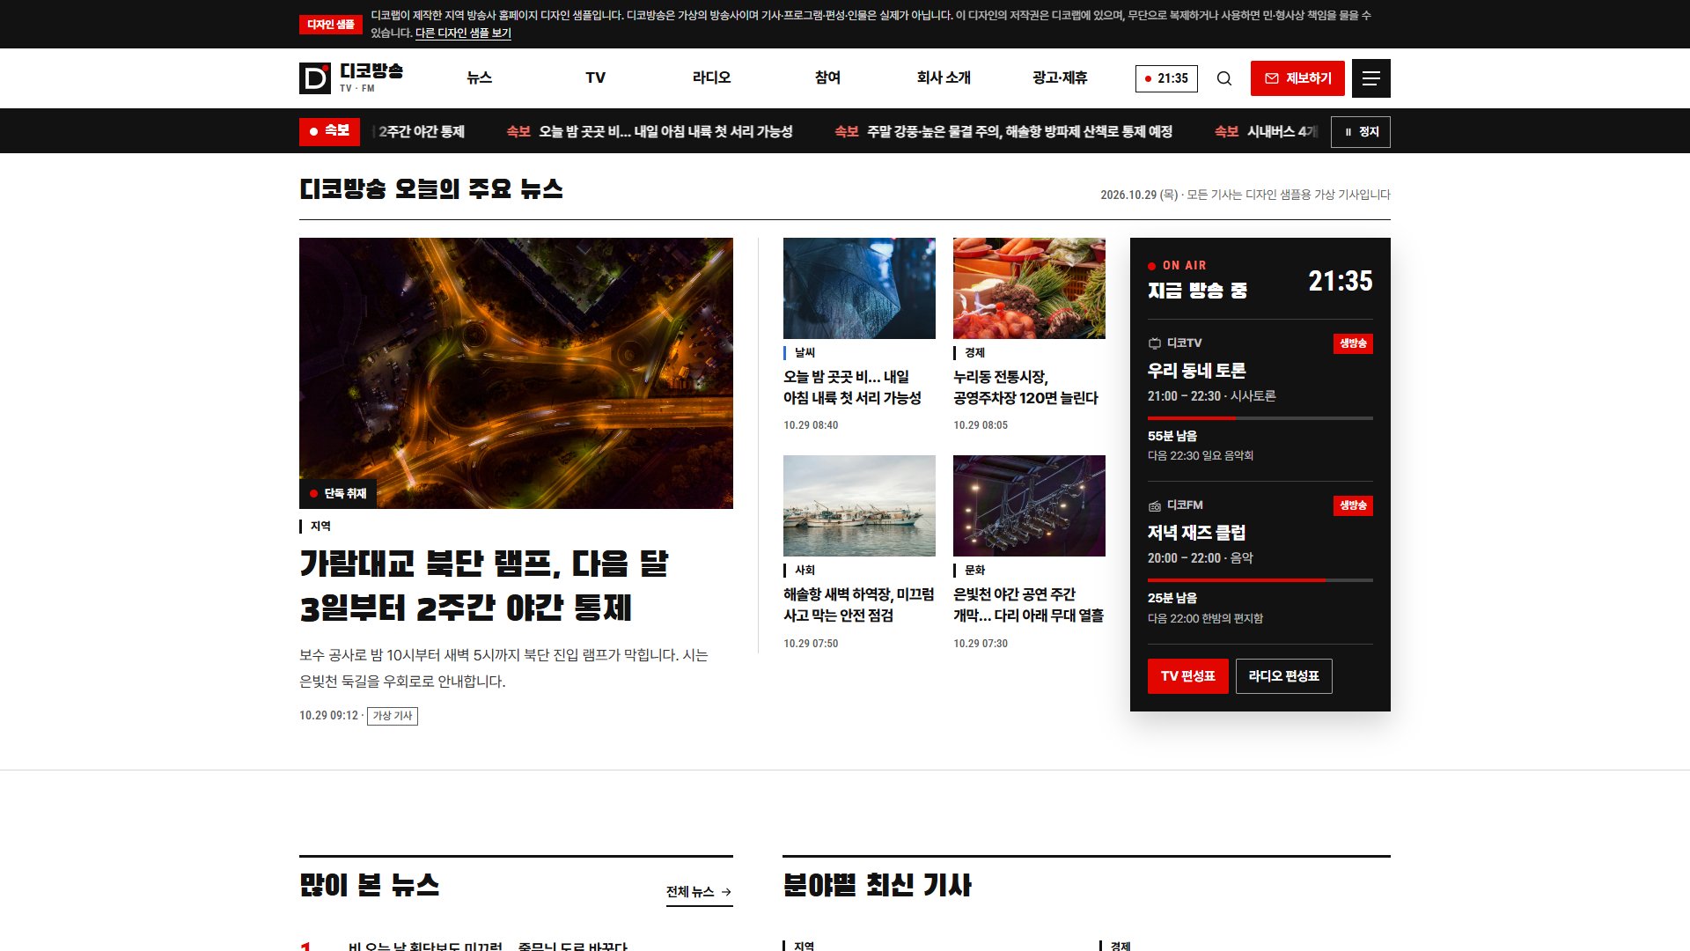
Task: Click 다음 22:00 한밤의 편지함 text
Action: [x=1205, y=618]
